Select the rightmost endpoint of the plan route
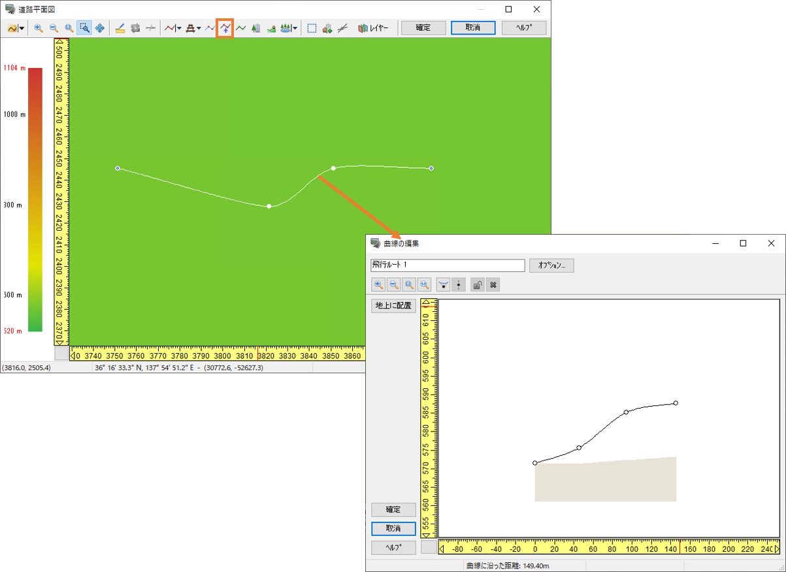Viewport: 786px width, 572px height. tap(431, 169)
